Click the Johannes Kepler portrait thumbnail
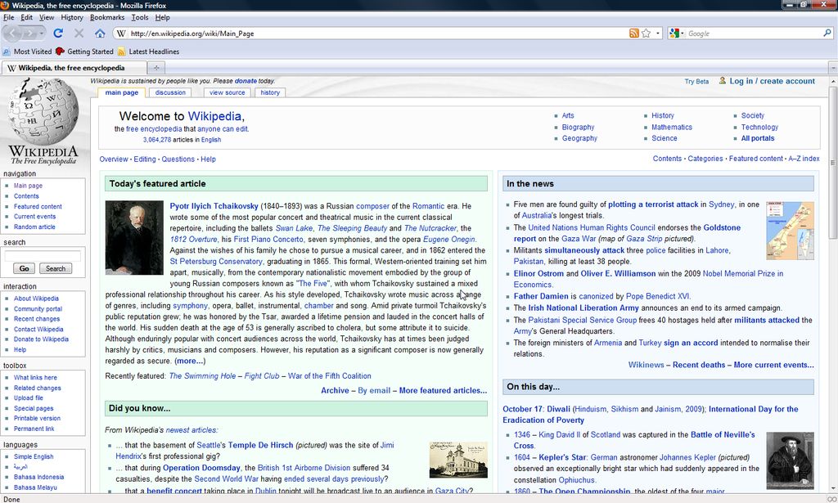Screen dimensions: 838x503 pyautogui.click(x=790, y=460)
